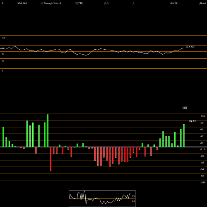
Task: Click the 69 value in mini thumbnail chart
Action: (133, 196)
